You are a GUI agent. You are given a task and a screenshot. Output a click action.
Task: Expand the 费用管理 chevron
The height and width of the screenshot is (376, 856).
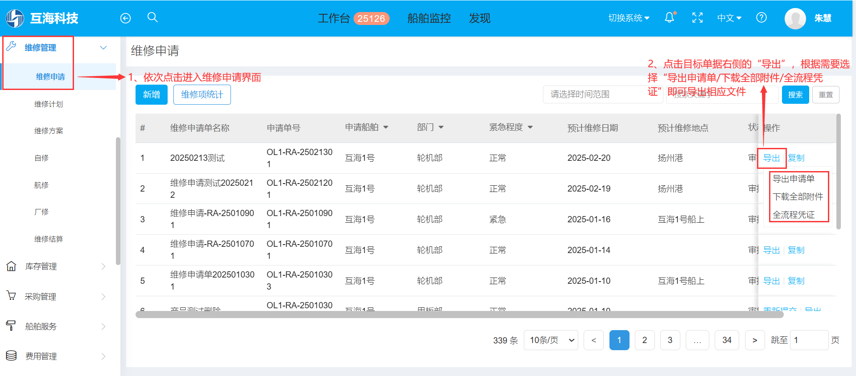click(103, 356)
